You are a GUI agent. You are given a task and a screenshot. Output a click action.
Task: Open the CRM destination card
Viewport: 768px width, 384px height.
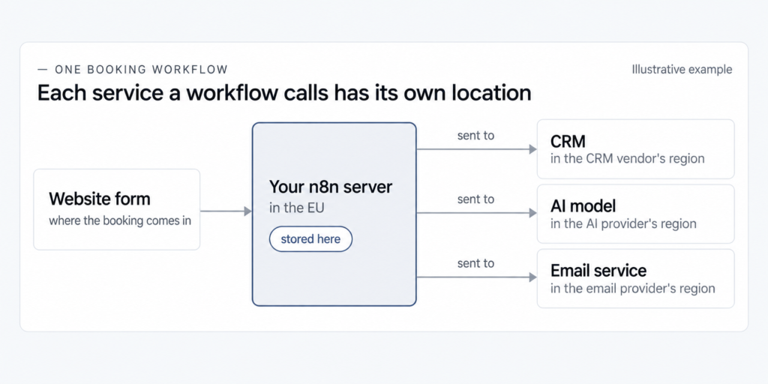[x=635, y=149]
